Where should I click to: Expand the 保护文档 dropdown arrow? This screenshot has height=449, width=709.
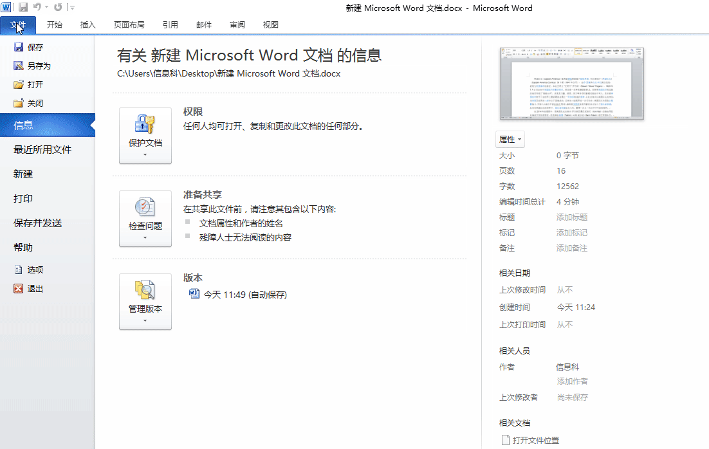click(145, 156)
